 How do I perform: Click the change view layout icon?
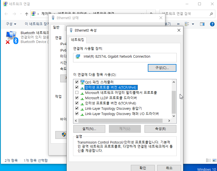tap(187, 24)
